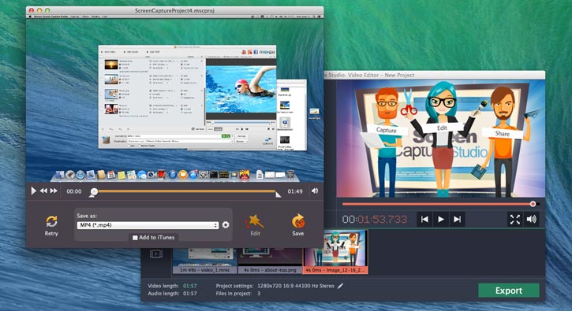Click the magic wand Edit icon
Screen dimensions: 572x311
point(255,221)
